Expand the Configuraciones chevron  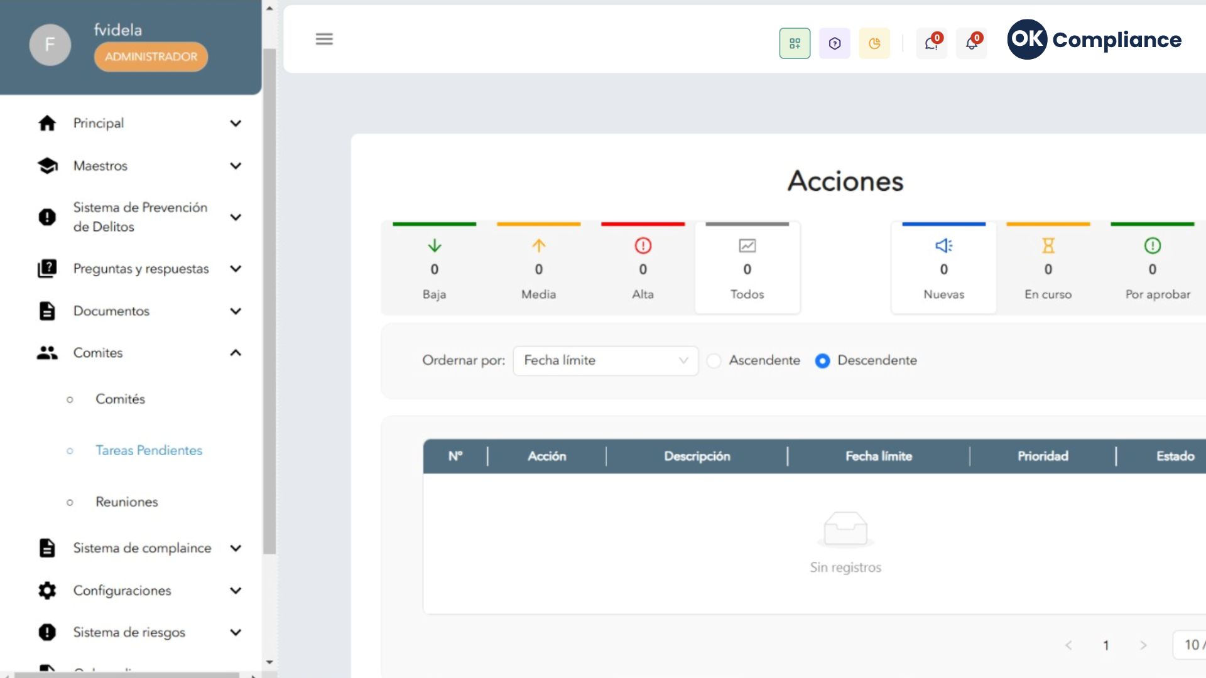click(236, 591)
